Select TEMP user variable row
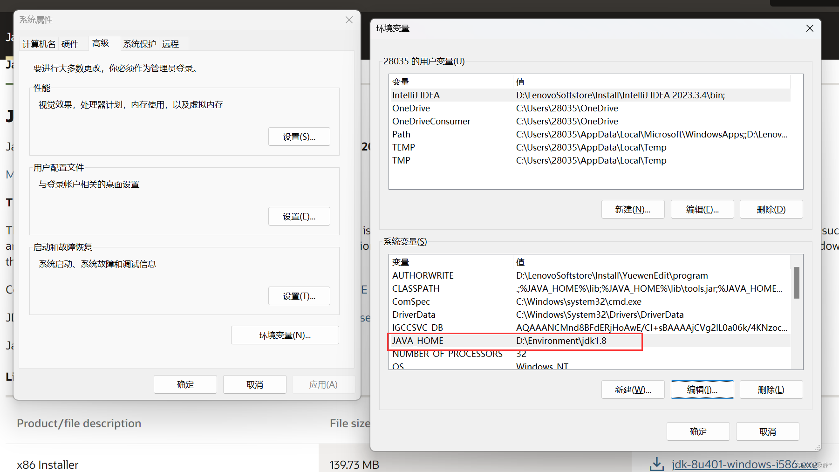The image size is (839, 472). tap(590, 147)
